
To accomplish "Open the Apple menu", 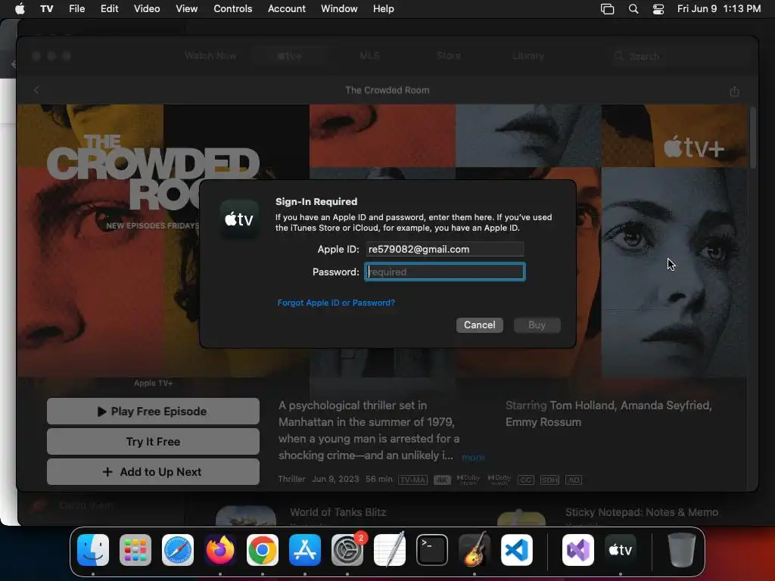I will click(20, 8).
